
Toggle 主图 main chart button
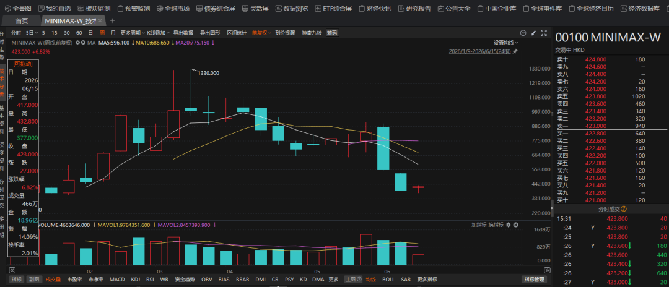(353, 280)
